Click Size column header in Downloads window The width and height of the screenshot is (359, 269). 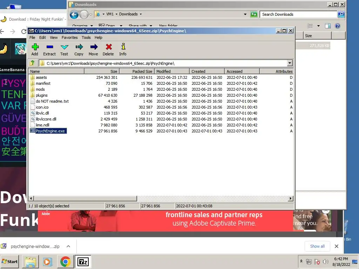(317, 36)
